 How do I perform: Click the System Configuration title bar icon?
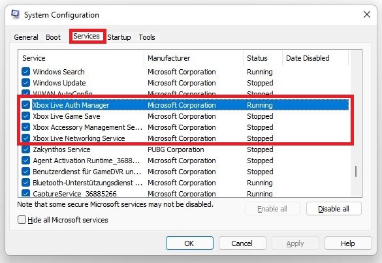(16, 14)
